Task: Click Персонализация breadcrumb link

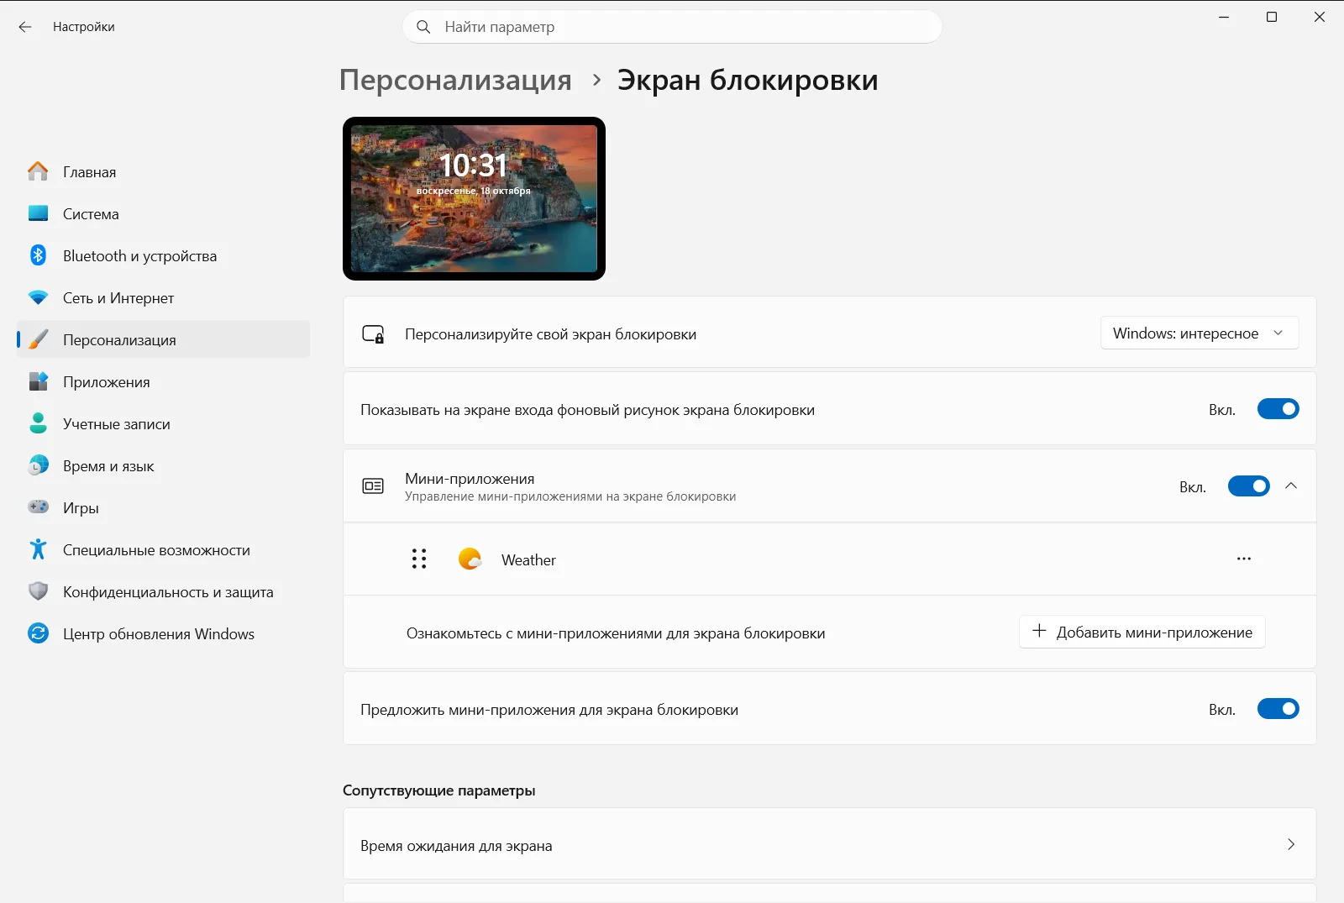Action: 455,80
